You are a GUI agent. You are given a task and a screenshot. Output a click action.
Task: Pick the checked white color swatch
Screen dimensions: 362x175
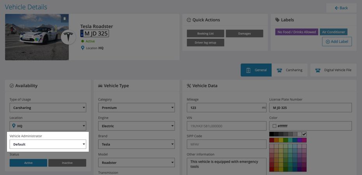point(304,134)
